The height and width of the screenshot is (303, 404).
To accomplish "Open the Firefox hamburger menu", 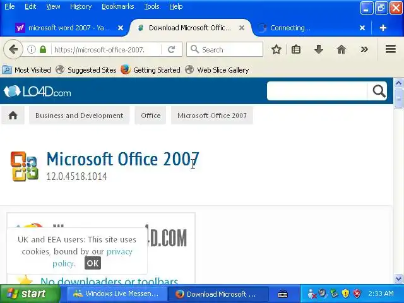I will (x=391, y=49).
